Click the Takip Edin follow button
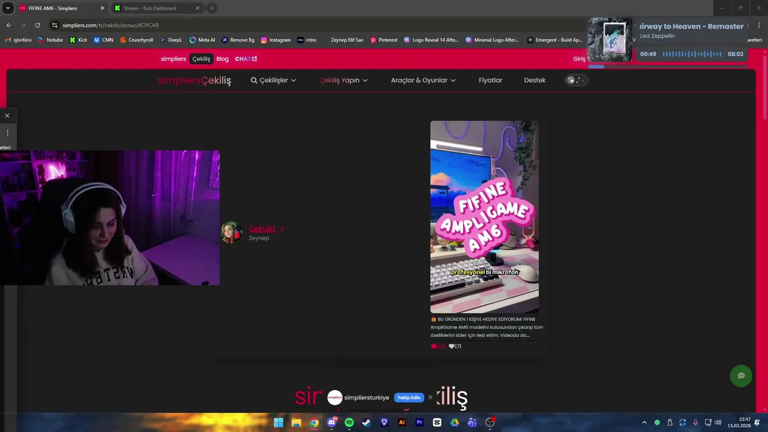This screenshot has height=432, width=768. click(x=409, y=397)
